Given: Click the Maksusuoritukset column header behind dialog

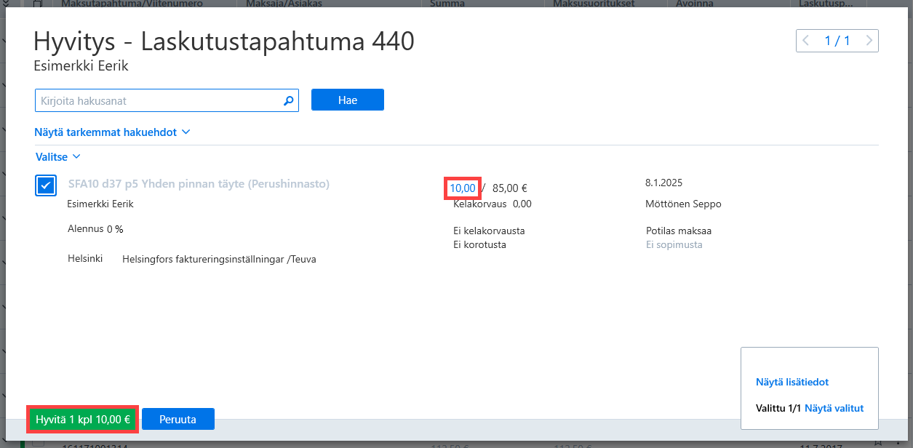Looking at the screenshot, I should (594, 4).
